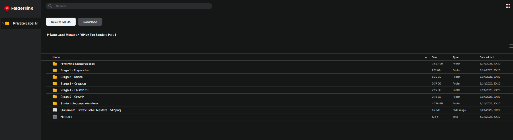Click the search magnifier icon

(x=50, y=6)
